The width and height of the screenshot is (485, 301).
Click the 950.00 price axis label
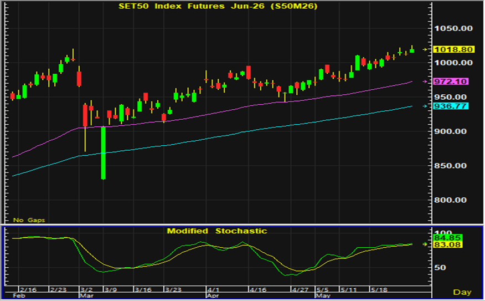(451, 97)
